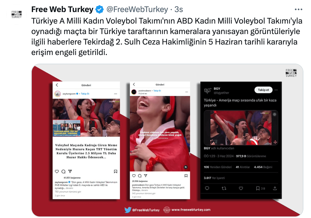This screenshot has width=311, height=218.
Task: Click the 3s tweet timestamp
Action: coord(179,9)
